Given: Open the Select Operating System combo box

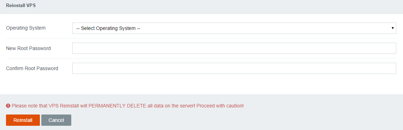Looking at the screenshot, I should click(234, 28).
